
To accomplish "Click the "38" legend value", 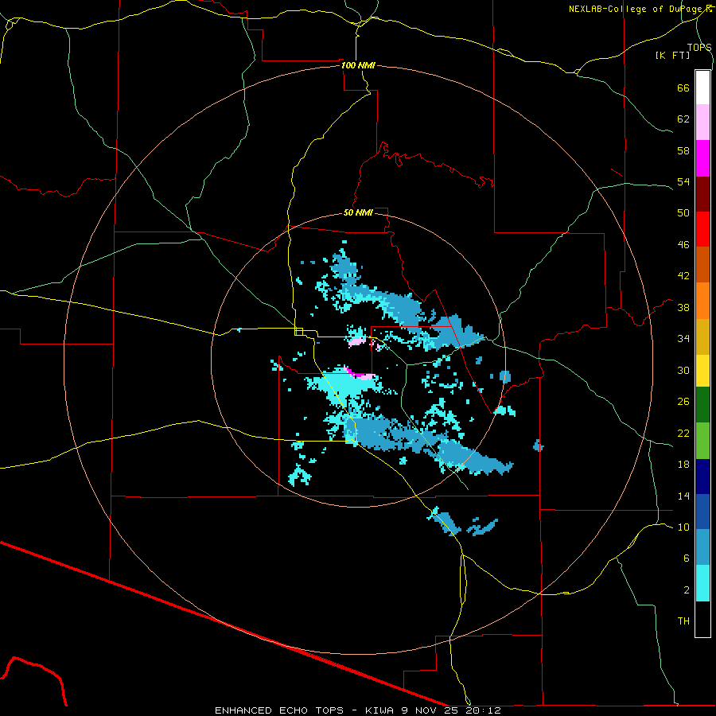I will (x=683, y=307).
